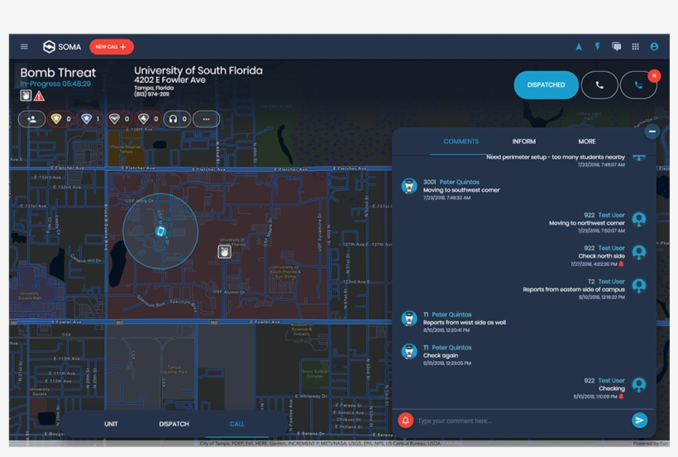Open the UNIT tab at map bottom
This screenshot has width=678, height=457.
111,424
